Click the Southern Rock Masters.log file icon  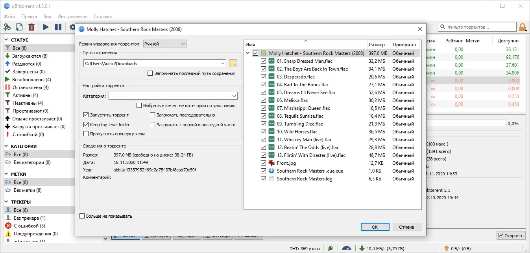(271, 178)
